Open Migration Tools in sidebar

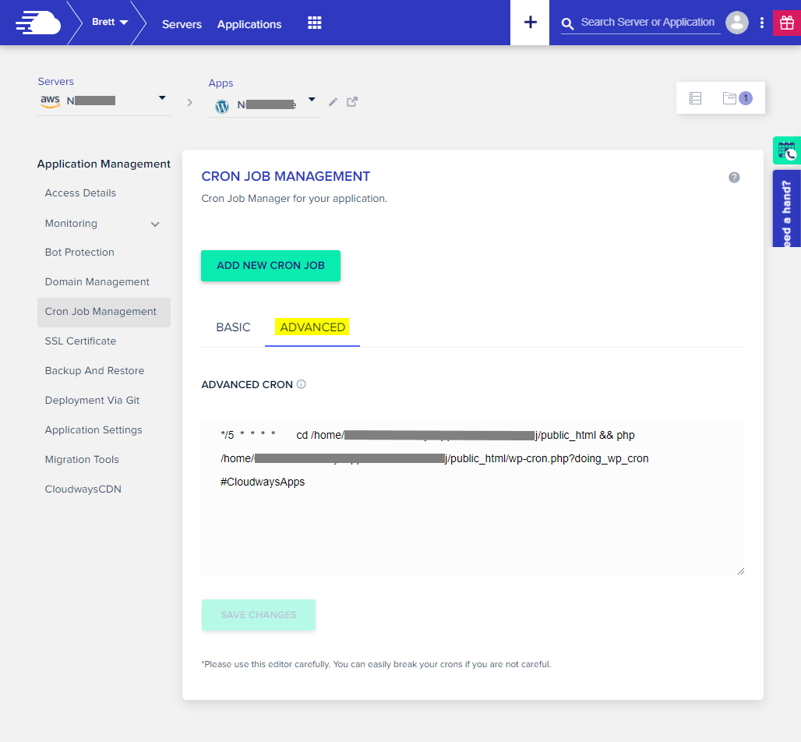coord(82,459)
